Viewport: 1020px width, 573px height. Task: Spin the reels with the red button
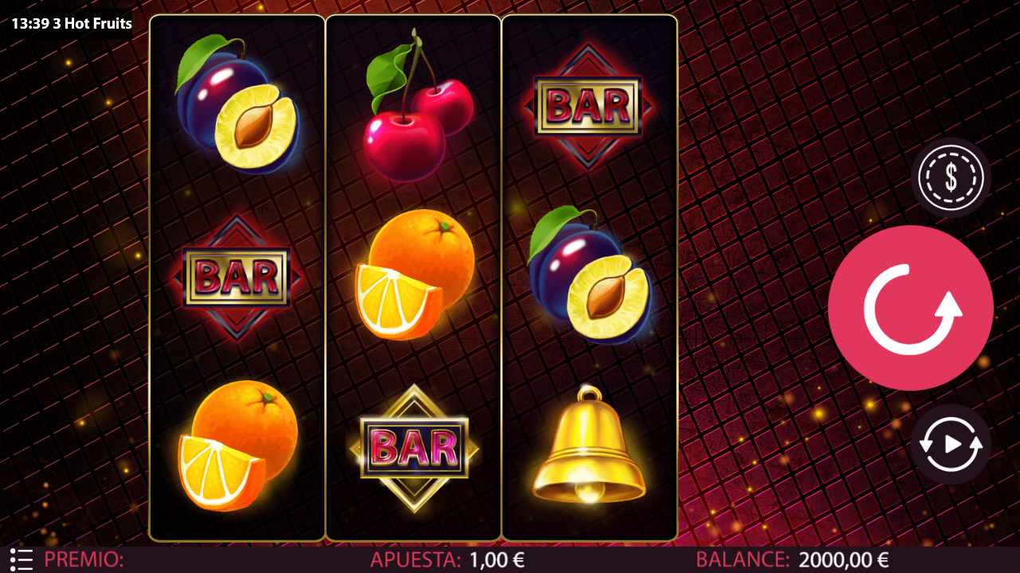click(910, 308)
